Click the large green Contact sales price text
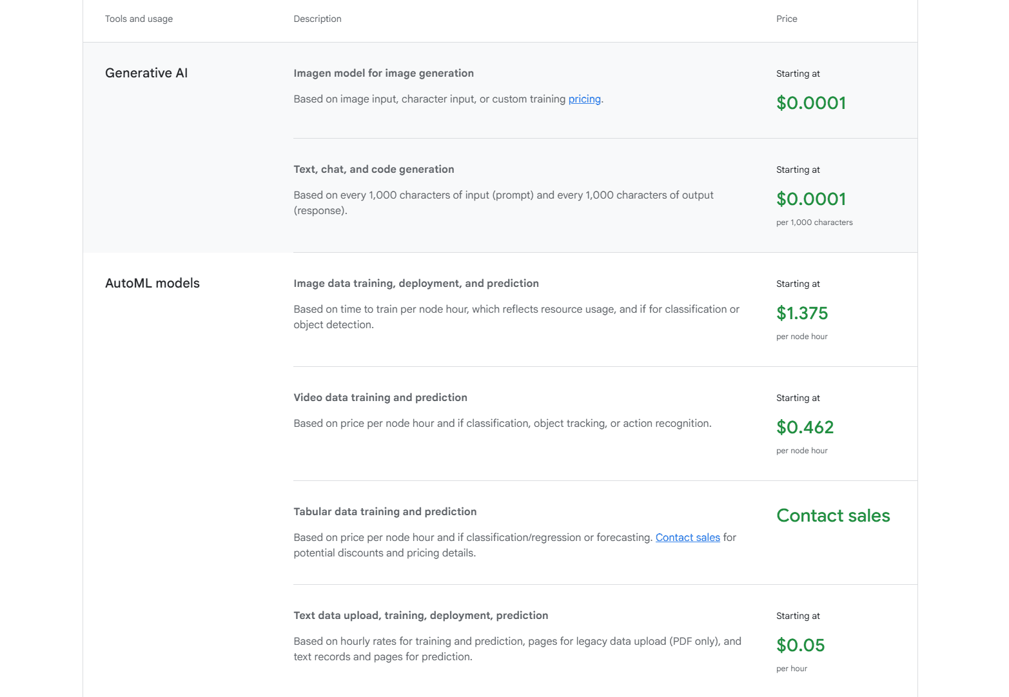 pos(832,516)
